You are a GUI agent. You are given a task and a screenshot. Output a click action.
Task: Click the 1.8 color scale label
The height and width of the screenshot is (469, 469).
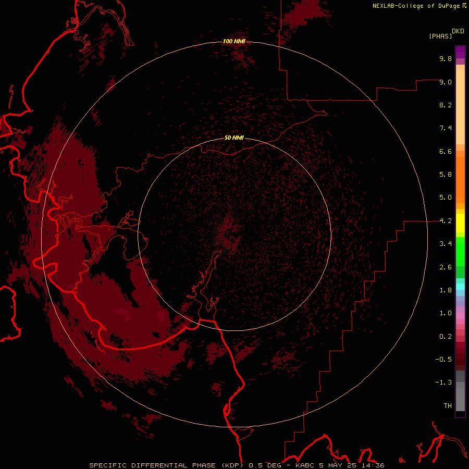click(x=446, y=290)
